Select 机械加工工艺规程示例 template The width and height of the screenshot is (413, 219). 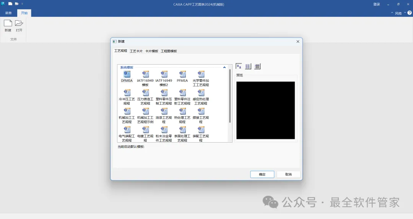(145, 115)
